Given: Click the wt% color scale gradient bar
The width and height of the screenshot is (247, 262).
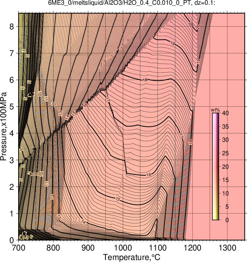Looking at the screenshot, I should pos(215,166).
